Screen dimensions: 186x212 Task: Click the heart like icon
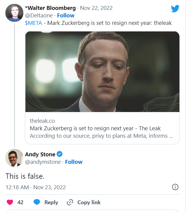(x=10, y=202)
